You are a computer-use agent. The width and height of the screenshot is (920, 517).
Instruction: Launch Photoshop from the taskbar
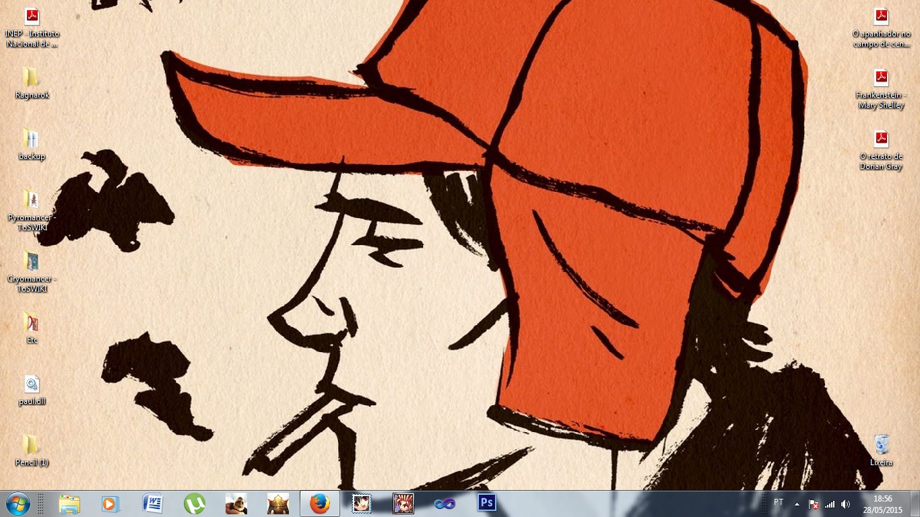tap(487, 504)
